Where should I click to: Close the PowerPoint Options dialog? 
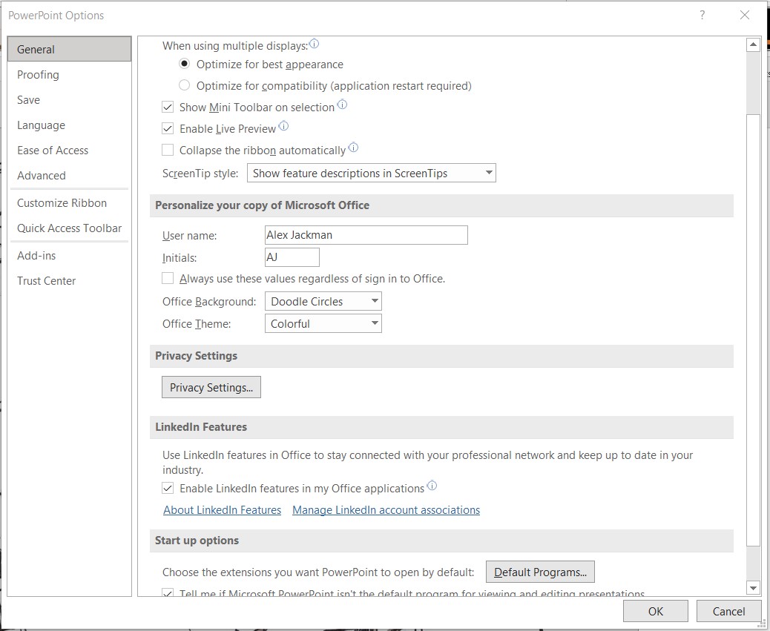click(x=745, y=16)
